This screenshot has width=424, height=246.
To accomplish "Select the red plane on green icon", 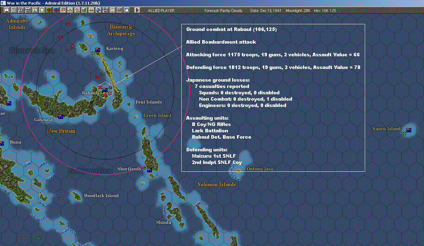I will click(x=49, y=11).
